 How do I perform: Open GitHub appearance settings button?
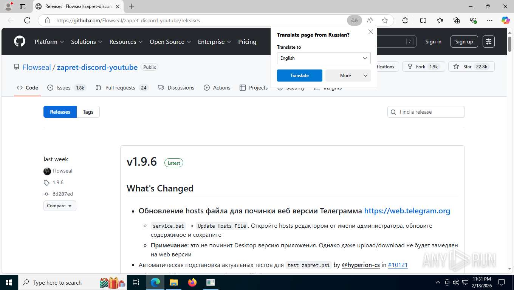pyautogui.click(x=489, y=42)
